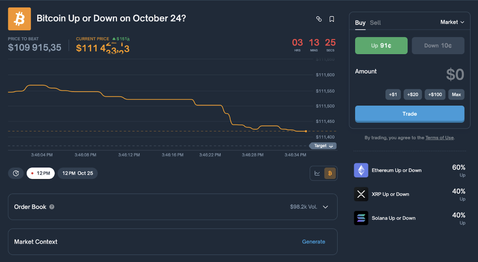478x262 pixels.
Task: Click the $0 amount input field
Action: 454,75
